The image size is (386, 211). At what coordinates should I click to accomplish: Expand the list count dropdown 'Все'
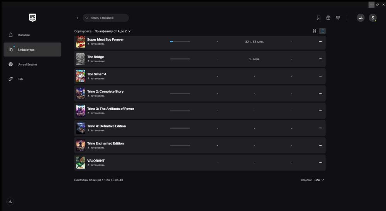319,180
